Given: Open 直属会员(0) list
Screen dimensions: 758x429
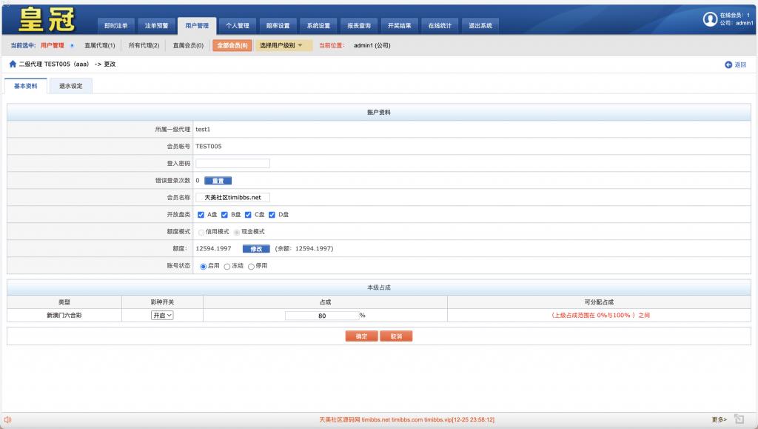Looking at the screenshot, I should pos(188,45).
